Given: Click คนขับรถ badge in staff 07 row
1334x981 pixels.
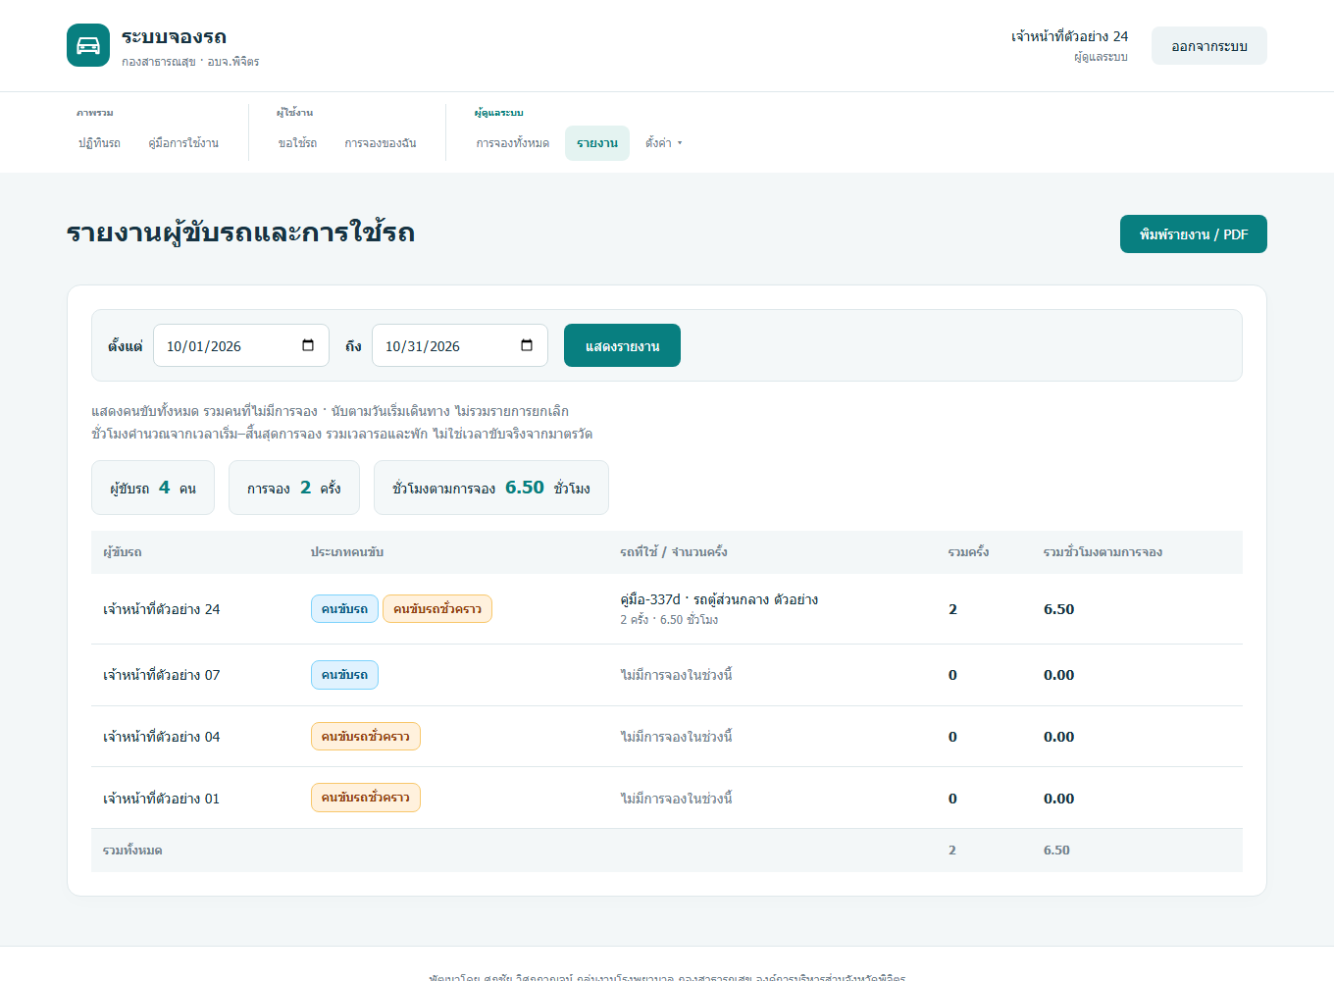Looking at the screenshot, I should tap(344, 675).
